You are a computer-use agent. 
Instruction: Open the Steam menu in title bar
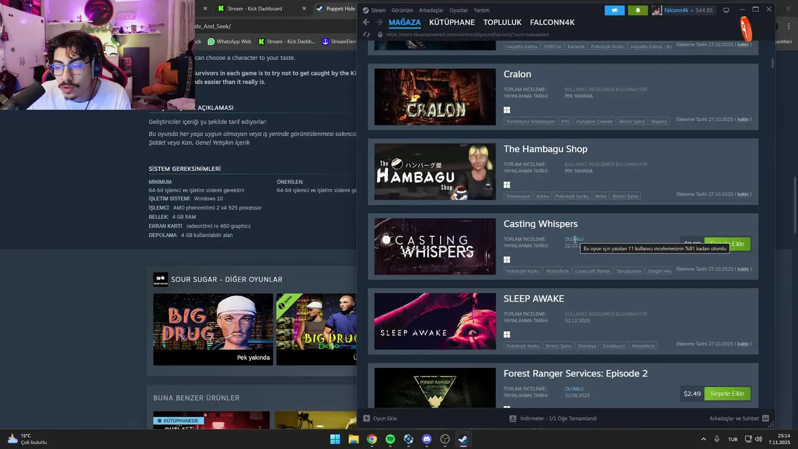374,10
